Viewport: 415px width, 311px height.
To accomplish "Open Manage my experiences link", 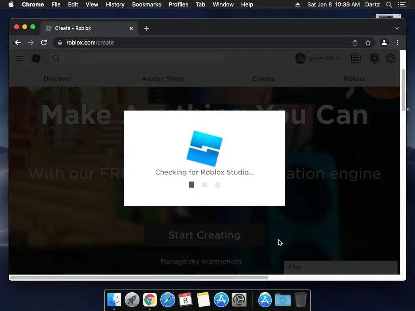I will click(x=201, y=261).
